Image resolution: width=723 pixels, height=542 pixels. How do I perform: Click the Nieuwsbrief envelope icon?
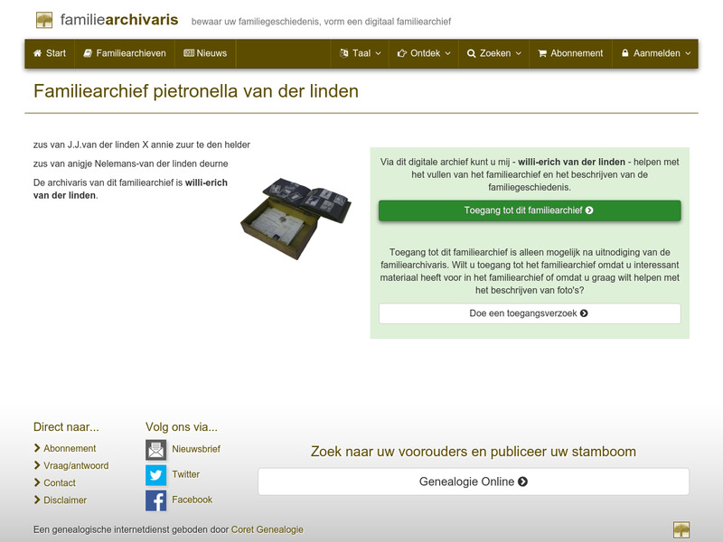[x=155, y=449]
